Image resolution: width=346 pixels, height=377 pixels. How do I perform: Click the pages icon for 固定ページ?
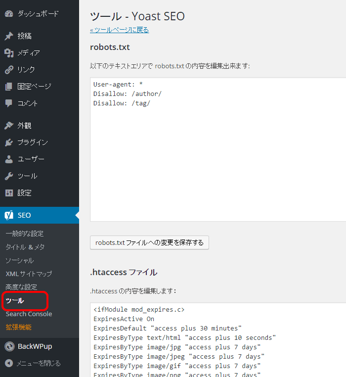click(x=9, y=87)
